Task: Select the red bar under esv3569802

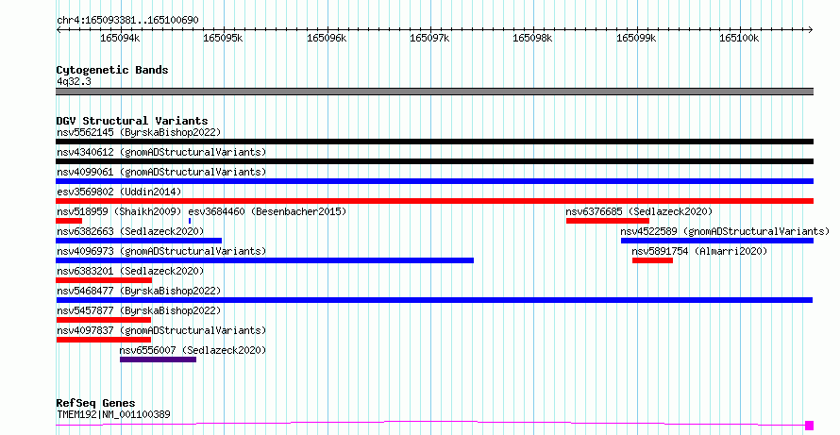Action: tap(434, 201)
